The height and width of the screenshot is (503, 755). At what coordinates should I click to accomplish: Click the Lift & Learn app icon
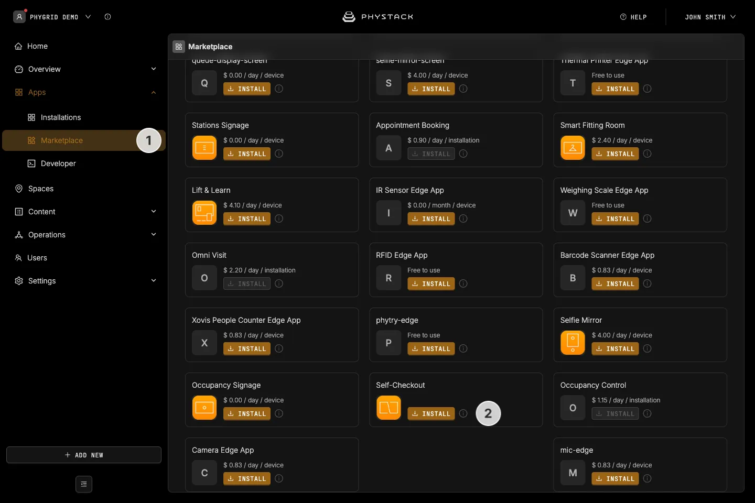coord(204,213)
